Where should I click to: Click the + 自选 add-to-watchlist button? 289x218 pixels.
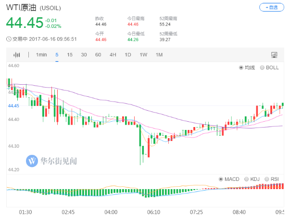pos(271,7)
